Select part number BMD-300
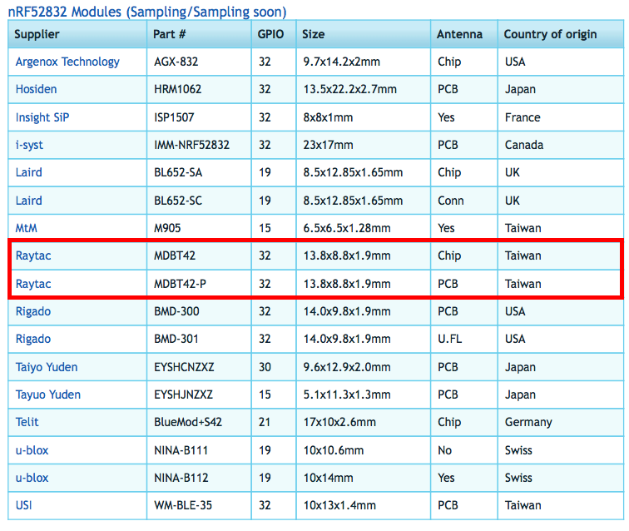This screenshot has height=531, width=629. 176,311
